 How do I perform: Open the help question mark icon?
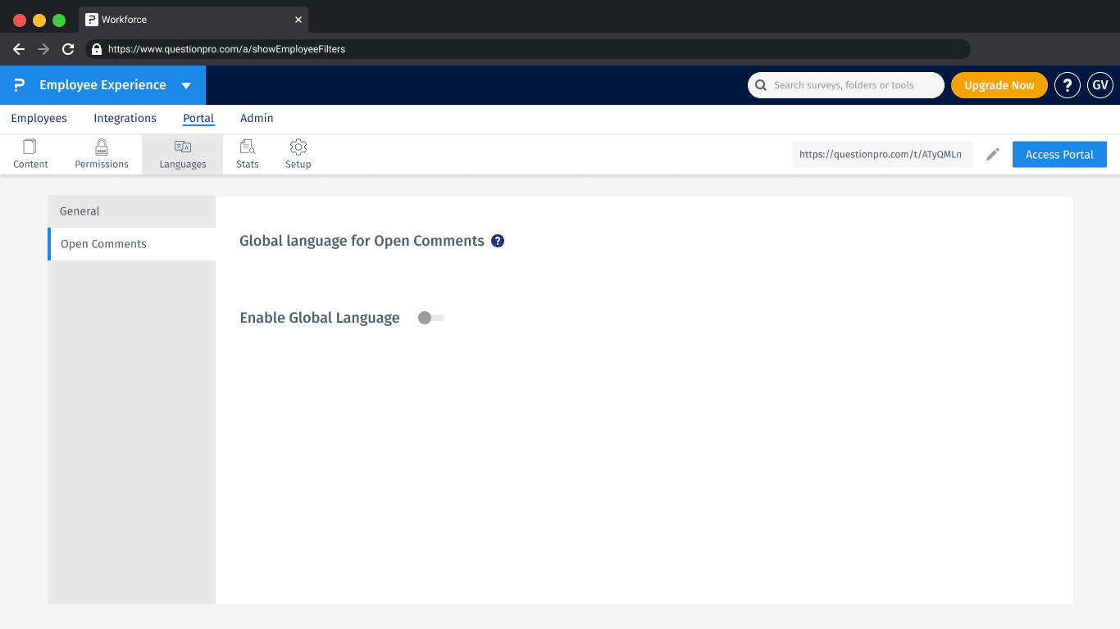pyautogui.click(x=1067, y=84)
